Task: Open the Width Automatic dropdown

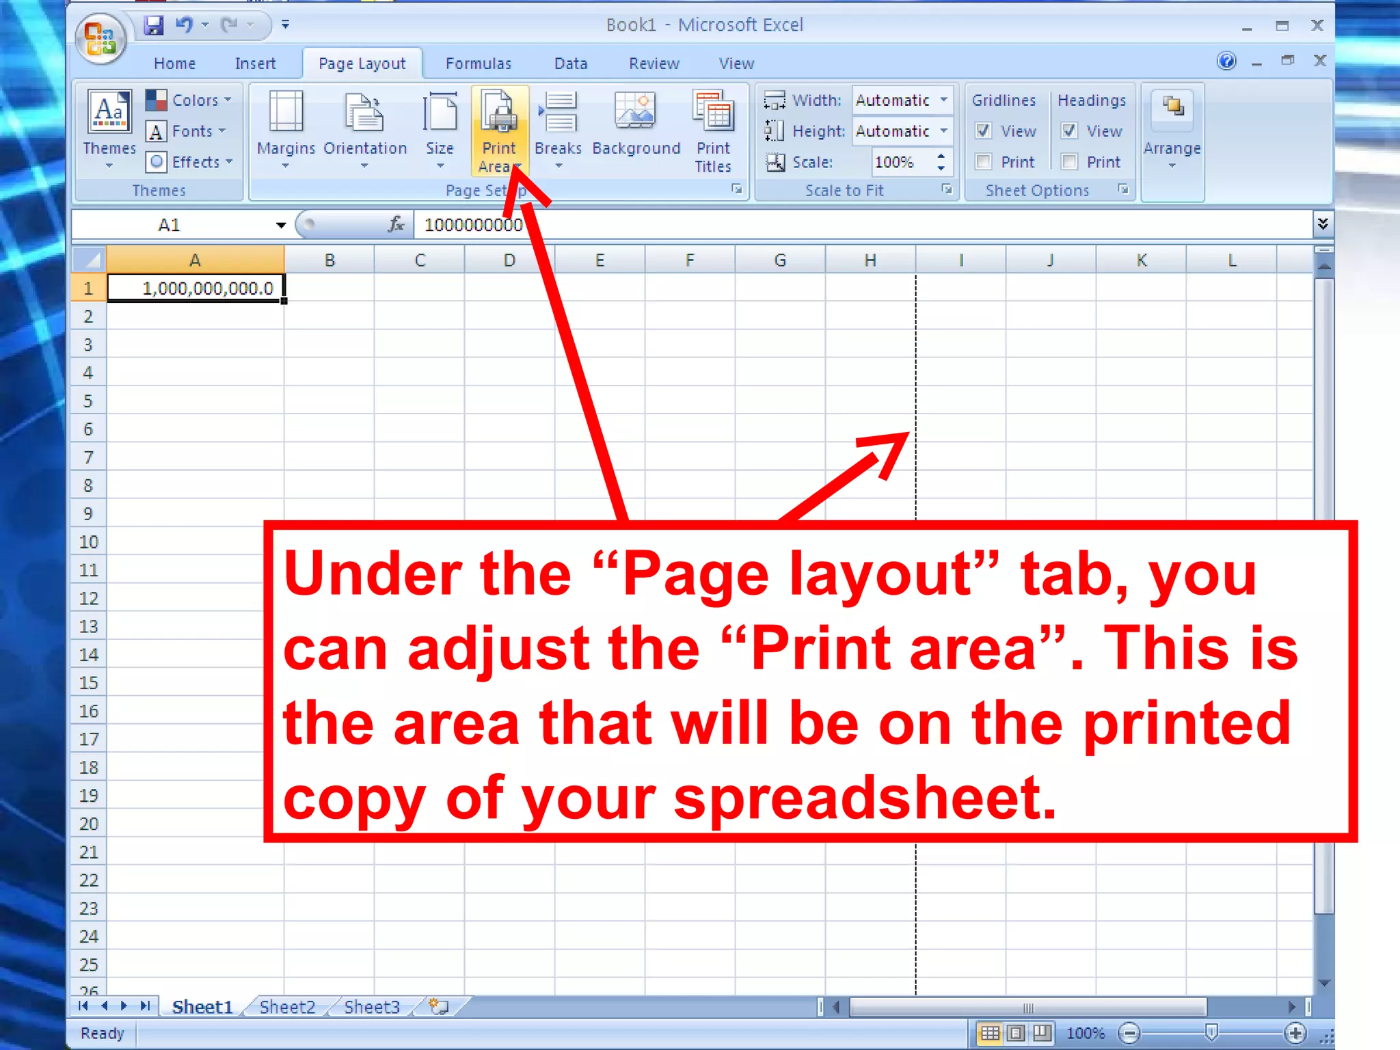Action: click(944, 100)
